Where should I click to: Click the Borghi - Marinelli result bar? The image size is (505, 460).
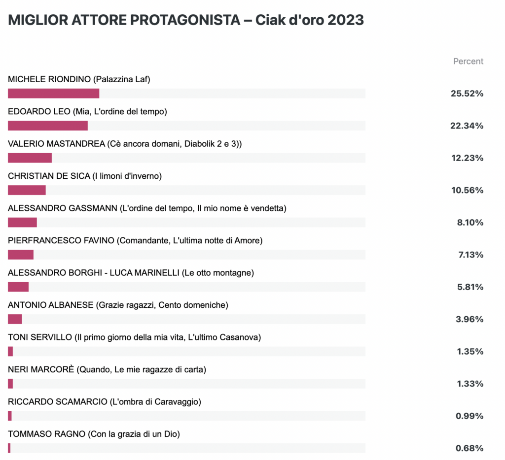click(x=186, y=287)
